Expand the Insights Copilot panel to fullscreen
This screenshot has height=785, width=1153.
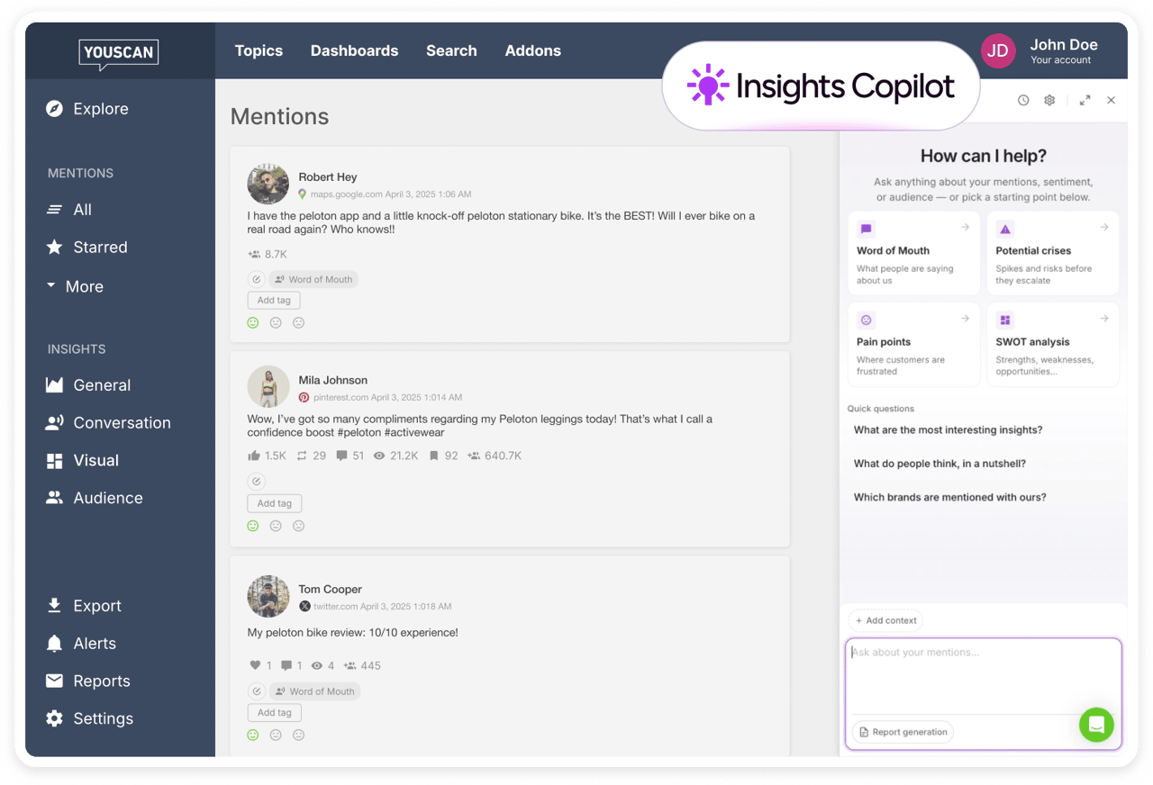pyautogui.click(x=1085, y=101)
